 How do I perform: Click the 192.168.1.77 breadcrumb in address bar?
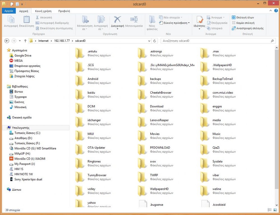62,41
